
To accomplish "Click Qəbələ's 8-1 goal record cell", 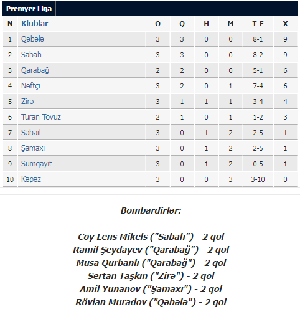I will click(258, 39).
